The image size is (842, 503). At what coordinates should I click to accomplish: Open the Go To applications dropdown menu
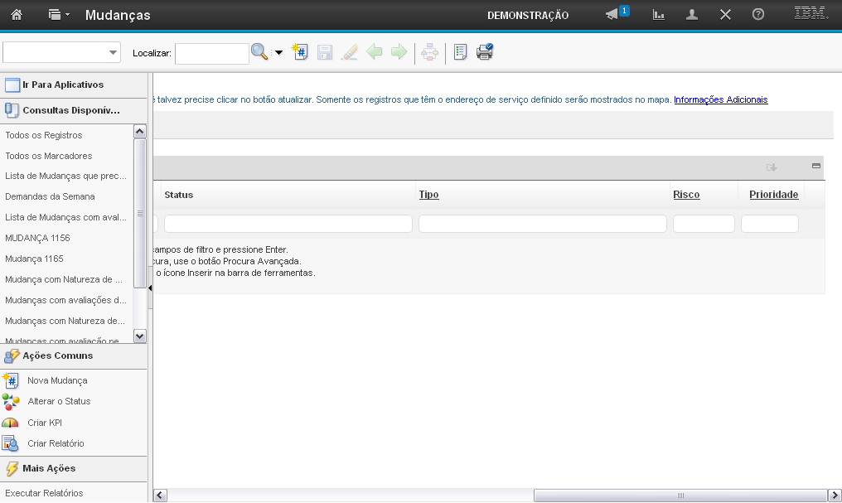(57, 15)
